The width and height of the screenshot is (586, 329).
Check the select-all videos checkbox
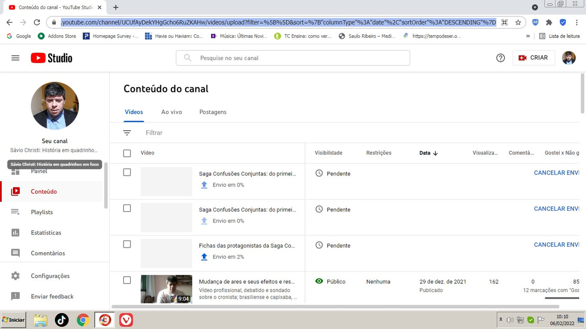tap(127, 153)
